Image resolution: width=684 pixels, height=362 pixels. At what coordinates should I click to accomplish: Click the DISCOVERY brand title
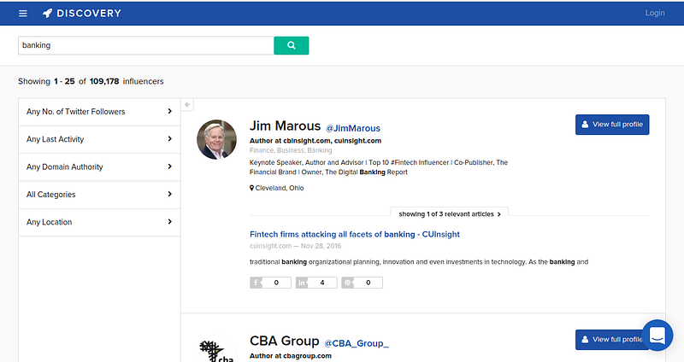89,14
